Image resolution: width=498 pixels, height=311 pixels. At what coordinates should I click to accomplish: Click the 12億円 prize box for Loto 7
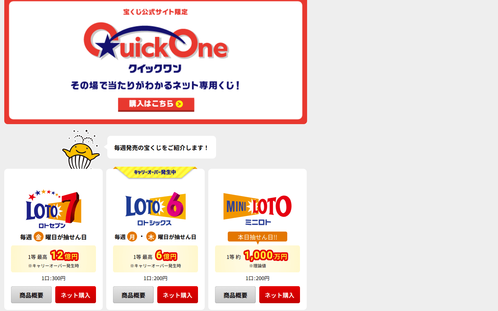pos(53,259)
